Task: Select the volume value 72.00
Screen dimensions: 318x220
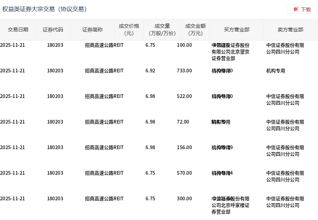Action: click(x=183, y=122)
